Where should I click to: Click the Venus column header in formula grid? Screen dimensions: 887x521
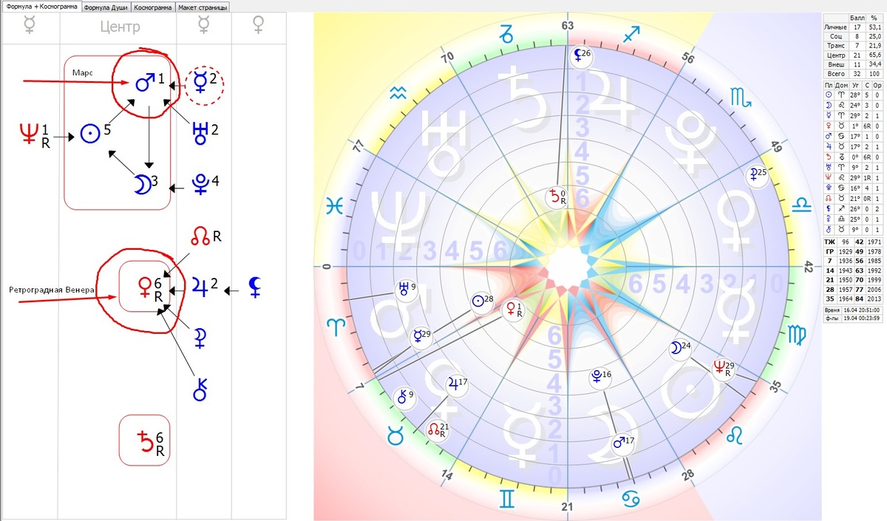point(258,27)
